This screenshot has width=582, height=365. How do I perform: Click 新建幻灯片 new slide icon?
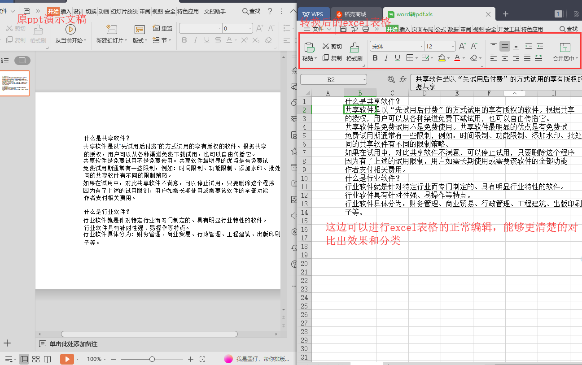(111, 30)
